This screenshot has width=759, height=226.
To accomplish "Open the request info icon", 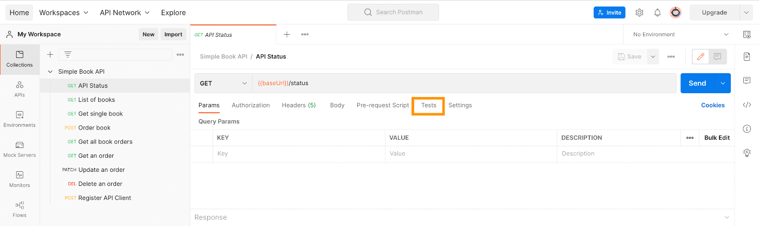I will tap(747, 128).
